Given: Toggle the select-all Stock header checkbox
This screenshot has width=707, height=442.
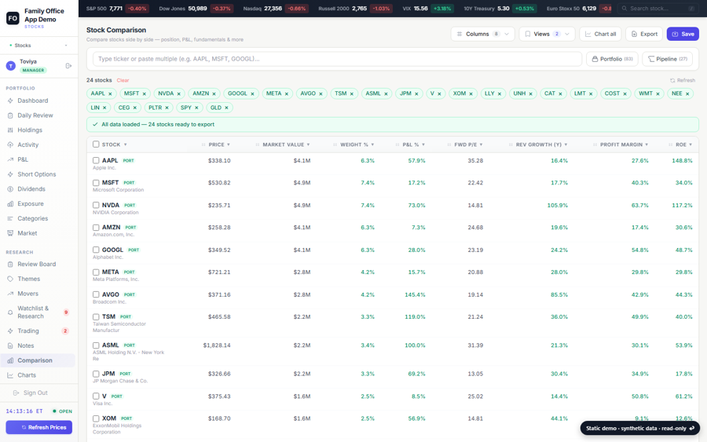Looking at the screenshot, I should [96, 144].
